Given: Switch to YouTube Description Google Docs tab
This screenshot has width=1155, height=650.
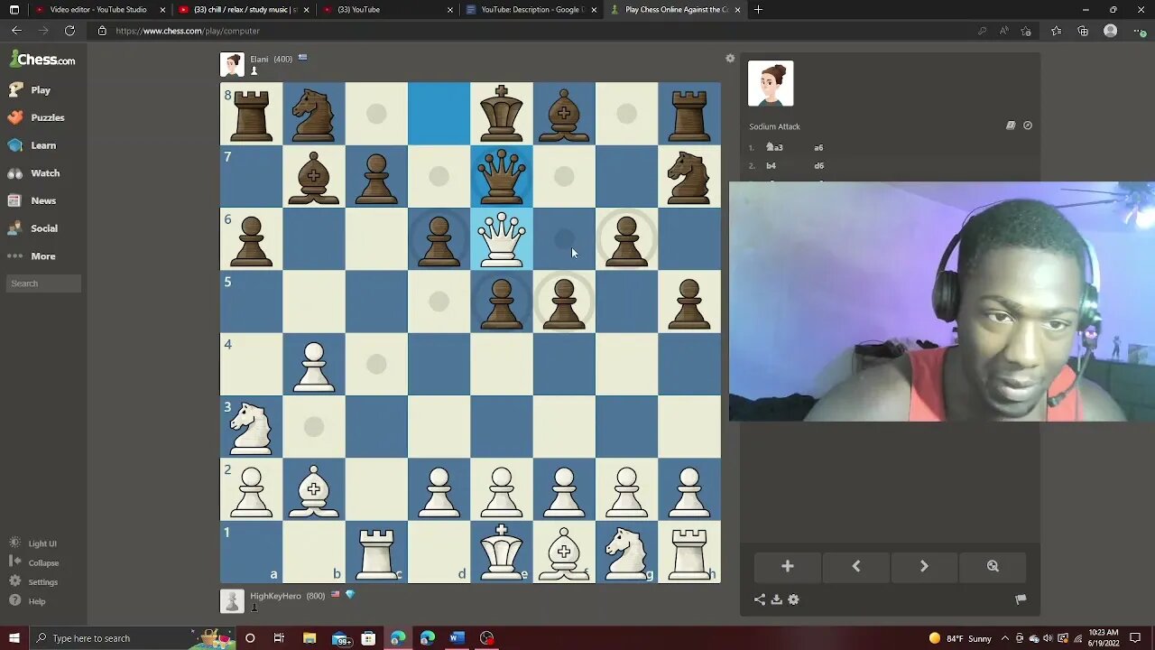Looking at the screenshot, I should click(x=531, y=9).
